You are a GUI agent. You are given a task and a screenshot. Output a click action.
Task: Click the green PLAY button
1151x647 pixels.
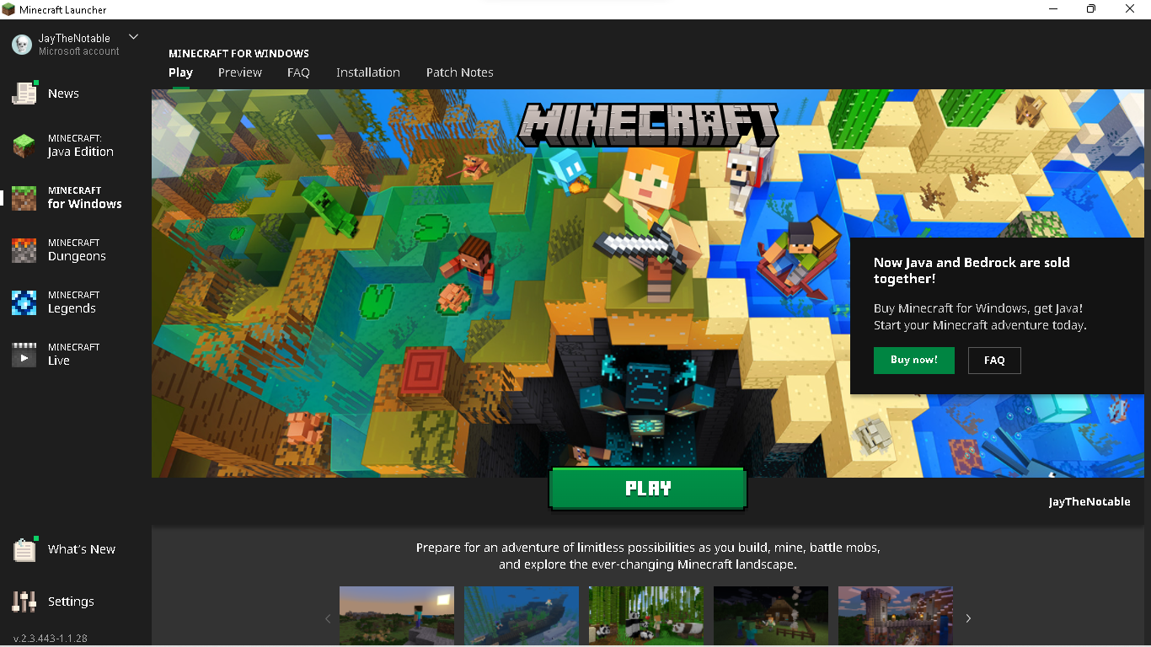[x=648, y=489]
